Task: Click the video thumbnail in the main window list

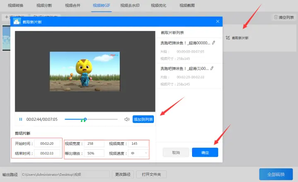Action: pos(6,38)
